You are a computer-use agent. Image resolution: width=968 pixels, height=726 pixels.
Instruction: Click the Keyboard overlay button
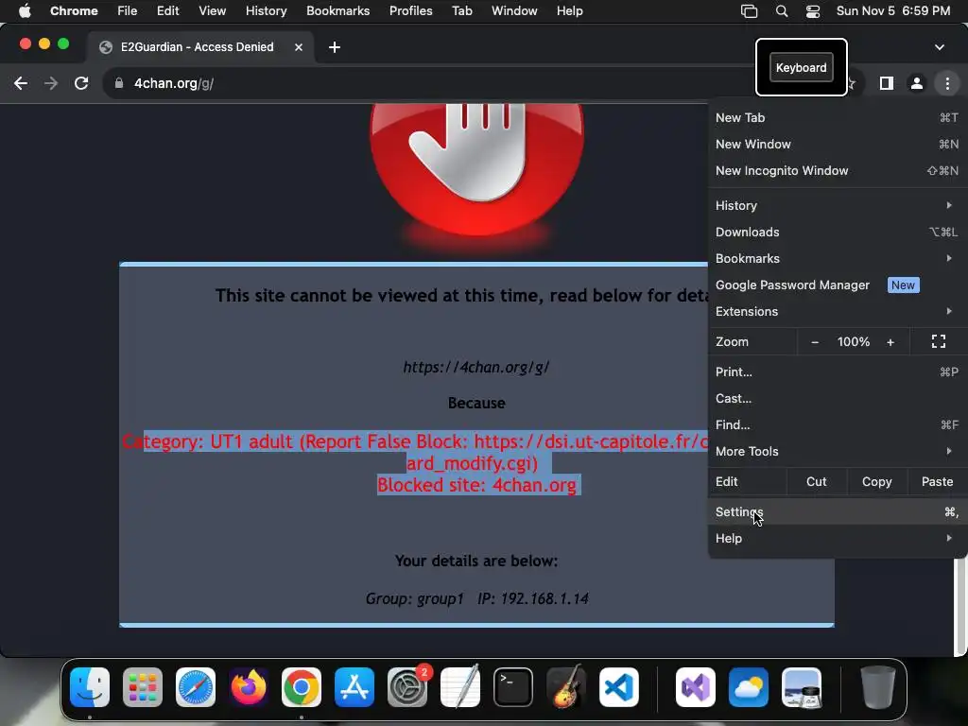click(801, 68)
